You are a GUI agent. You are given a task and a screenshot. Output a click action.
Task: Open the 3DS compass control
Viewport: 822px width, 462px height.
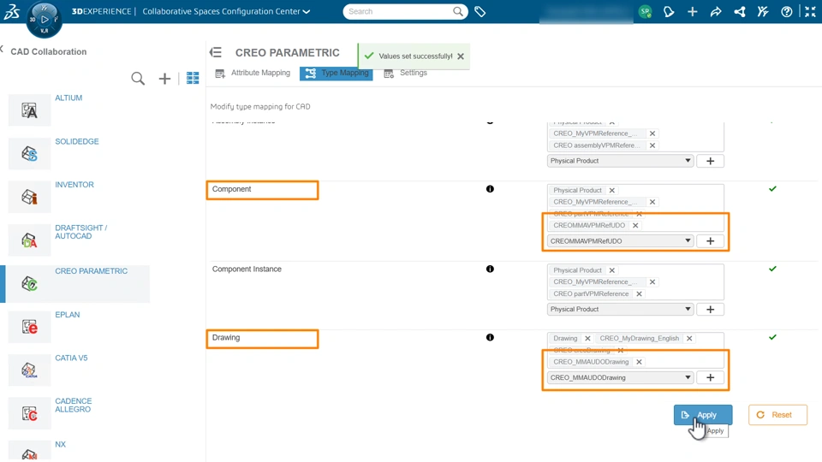pos(44,20)
